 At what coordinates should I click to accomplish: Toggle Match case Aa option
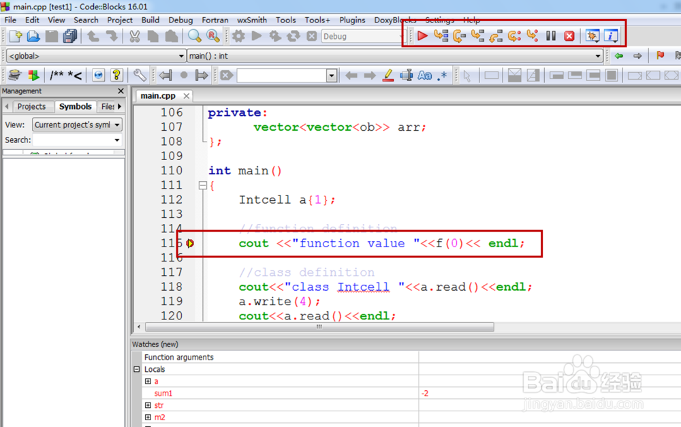424,76
